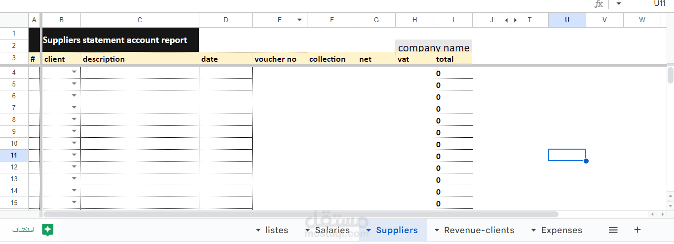
Task: Open the name box dropdown arrow
Action: pyautogui.click(x=619, y=4)
